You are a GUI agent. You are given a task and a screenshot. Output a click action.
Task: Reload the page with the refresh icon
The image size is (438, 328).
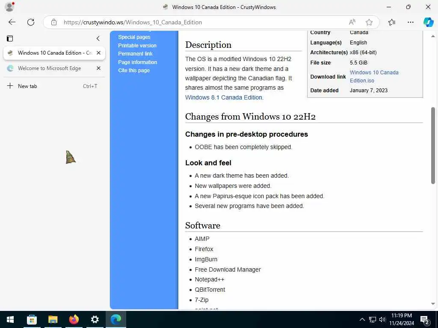pos(31,22)
